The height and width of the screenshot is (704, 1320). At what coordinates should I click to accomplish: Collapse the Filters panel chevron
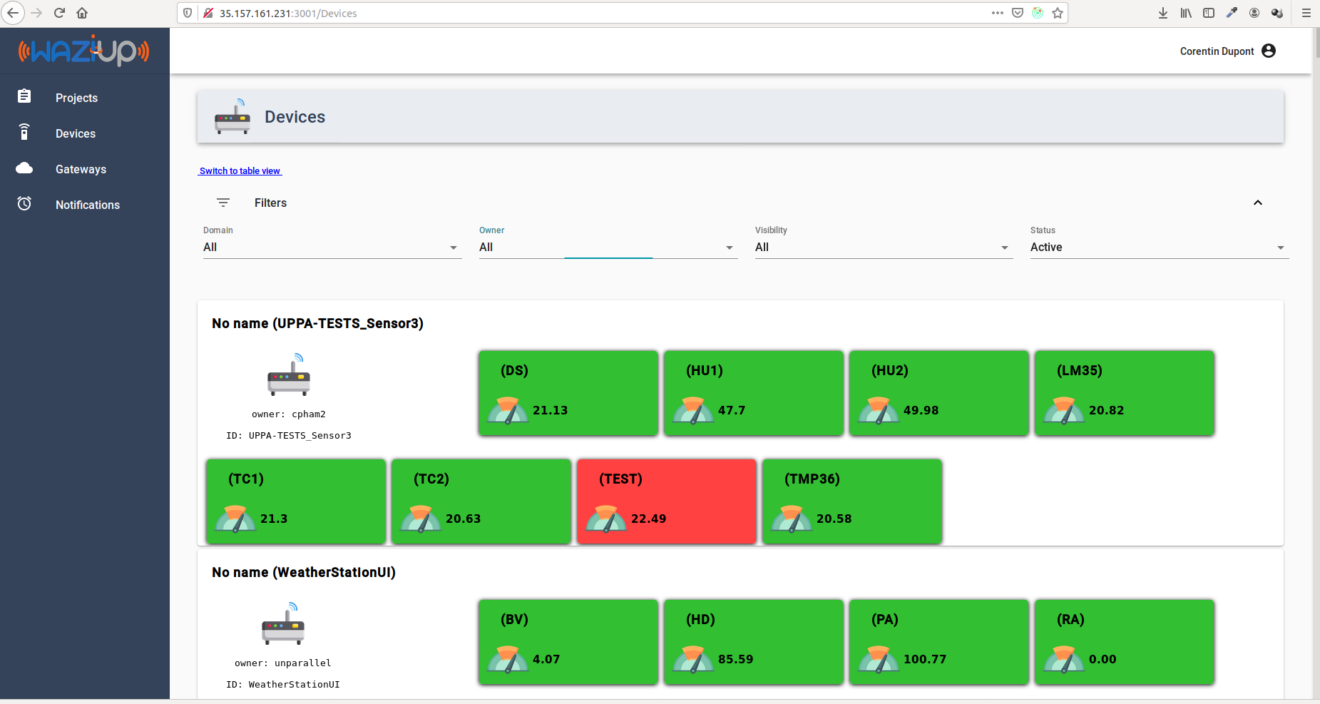[1258, 203]
